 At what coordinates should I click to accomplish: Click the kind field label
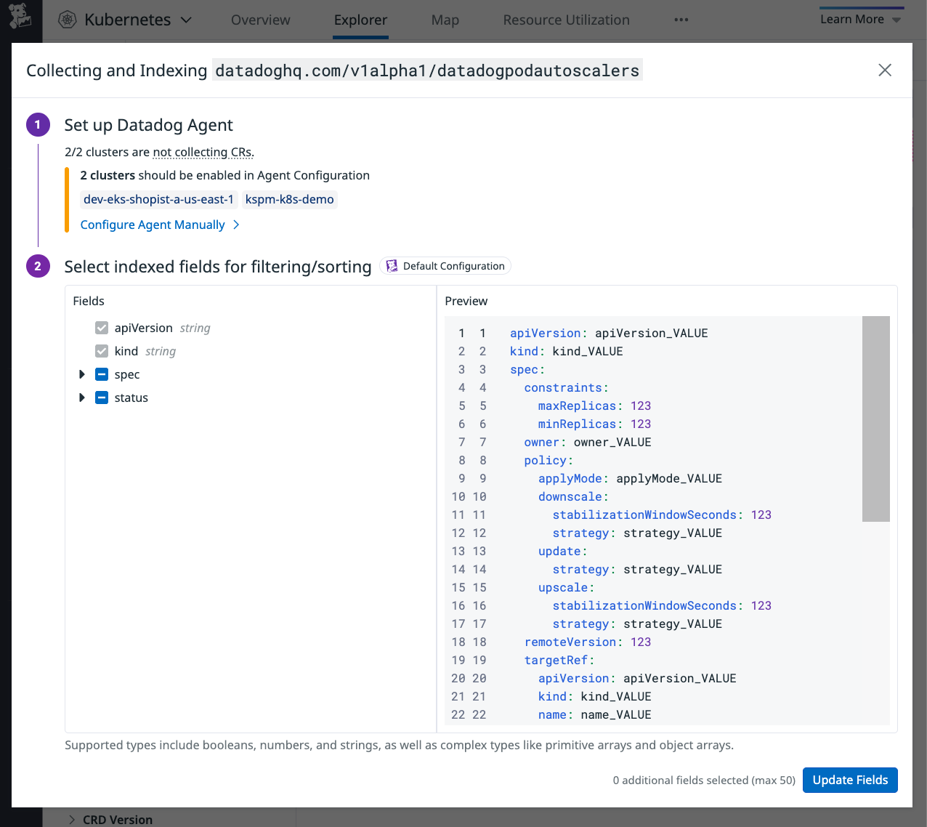pyautogui.click(x=126, y=351)
